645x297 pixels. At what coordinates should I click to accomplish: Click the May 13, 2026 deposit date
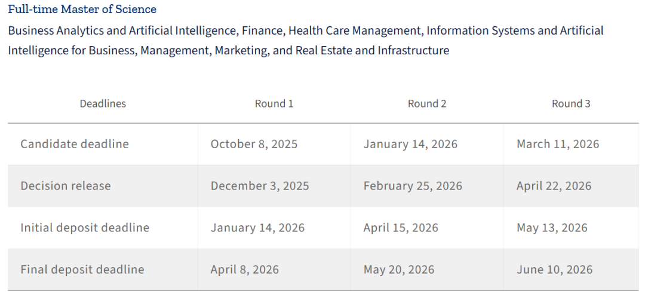(x=552, y=228)
